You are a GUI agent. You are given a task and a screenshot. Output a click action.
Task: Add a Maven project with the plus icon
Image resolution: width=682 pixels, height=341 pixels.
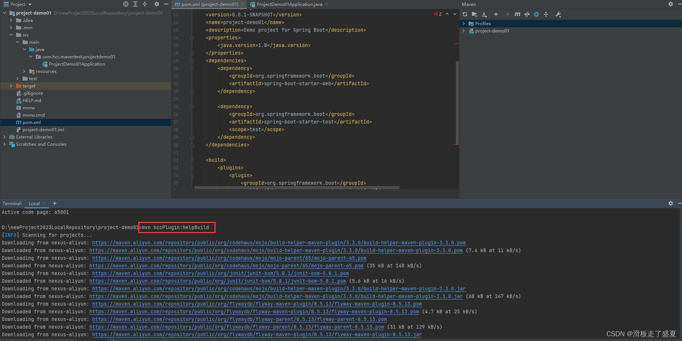tap(495, 14)
